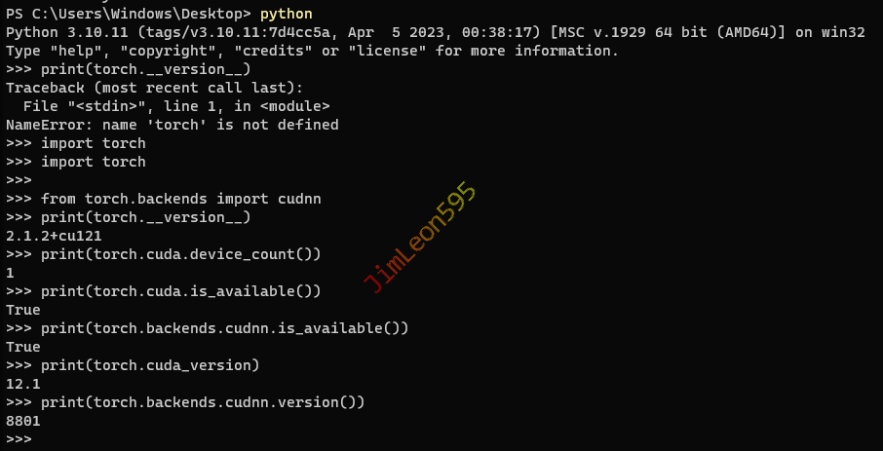
Task: Click the print(torch.cuda.device_count()) command
Action: coord(180,254)
